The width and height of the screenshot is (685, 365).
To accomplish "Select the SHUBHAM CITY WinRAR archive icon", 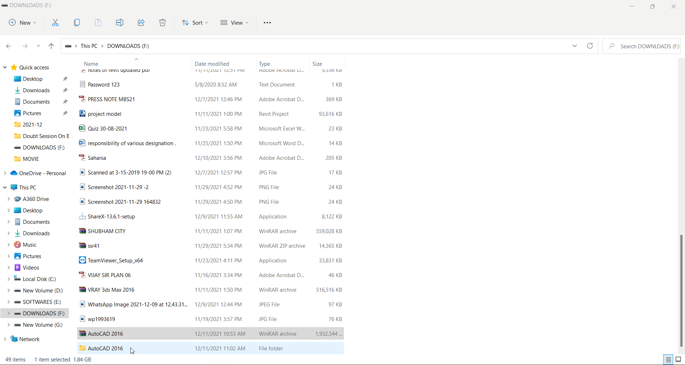I will [x=82, y=231].
